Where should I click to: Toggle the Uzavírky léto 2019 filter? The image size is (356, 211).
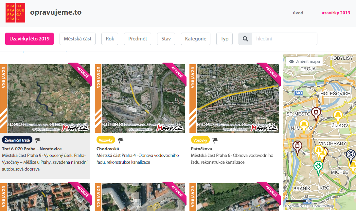[29, 39]
